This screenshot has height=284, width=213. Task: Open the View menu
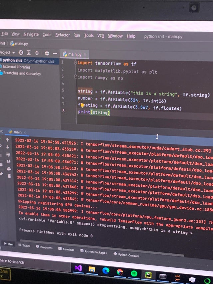(x=15, y=34)
